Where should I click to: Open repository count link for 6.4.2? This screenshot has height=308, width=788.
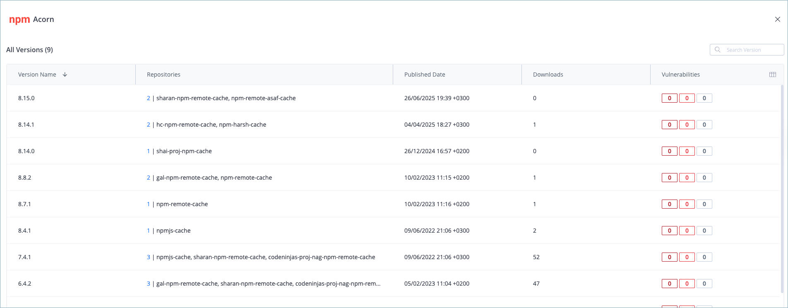click(149, 284)
